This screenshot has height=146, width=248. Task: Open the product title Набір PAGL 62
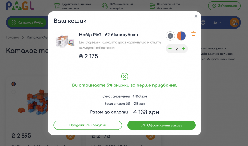[x=108, y=35]
